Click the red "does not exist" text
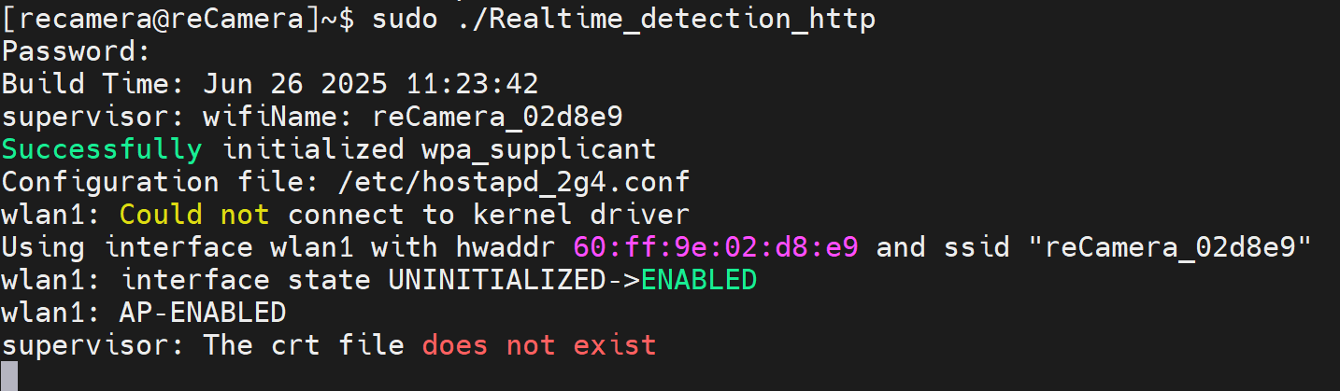 pyautogui.click(x=539, y=345)
